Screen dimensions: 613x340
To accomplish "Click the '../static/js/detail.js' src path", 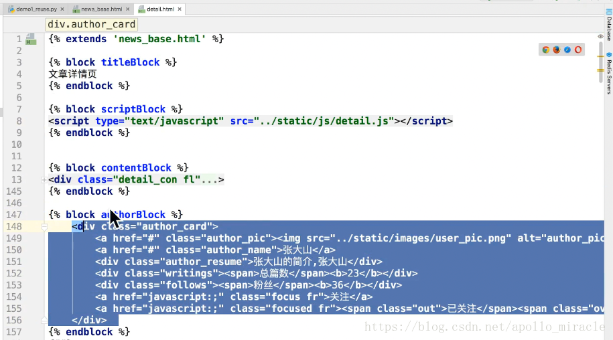I will (x=324, y=121).
